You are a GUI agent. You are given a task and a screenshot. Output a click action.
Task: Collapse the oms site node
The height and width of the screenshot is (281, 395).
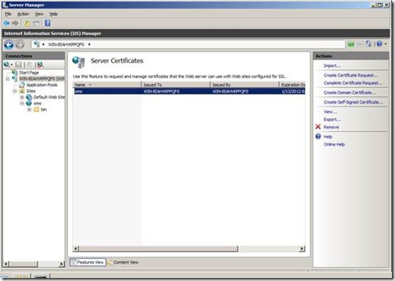[22, 103]
